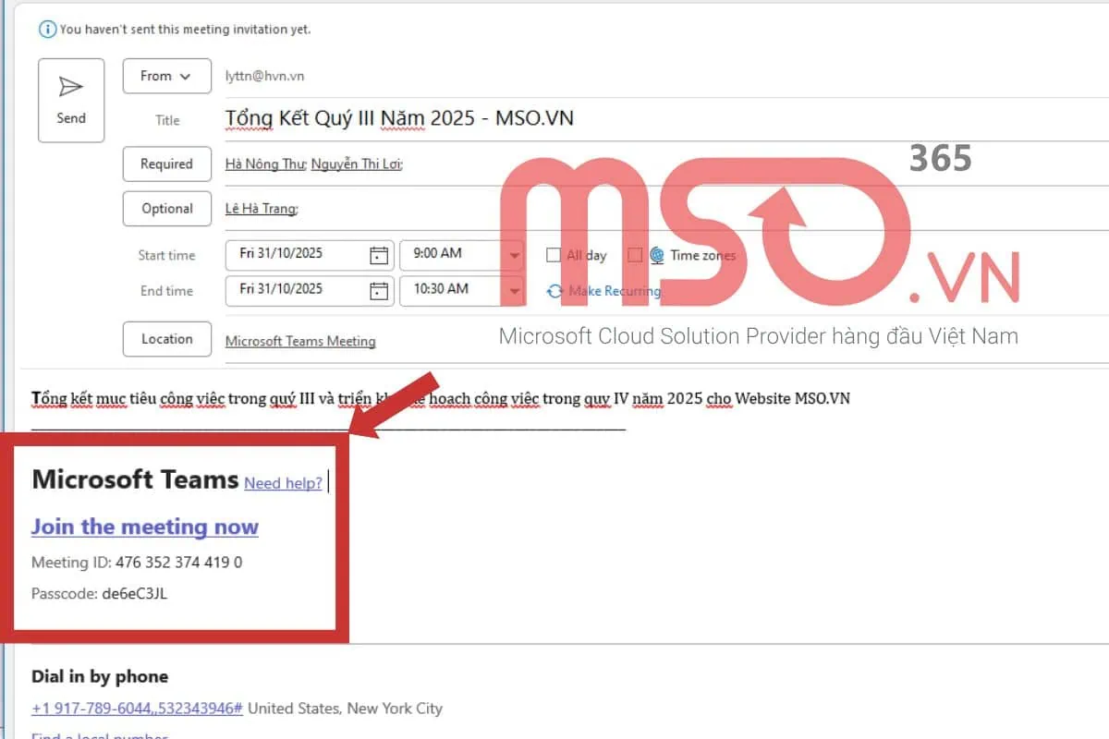Click the Send button with paper plane icon

pos(71,101)
